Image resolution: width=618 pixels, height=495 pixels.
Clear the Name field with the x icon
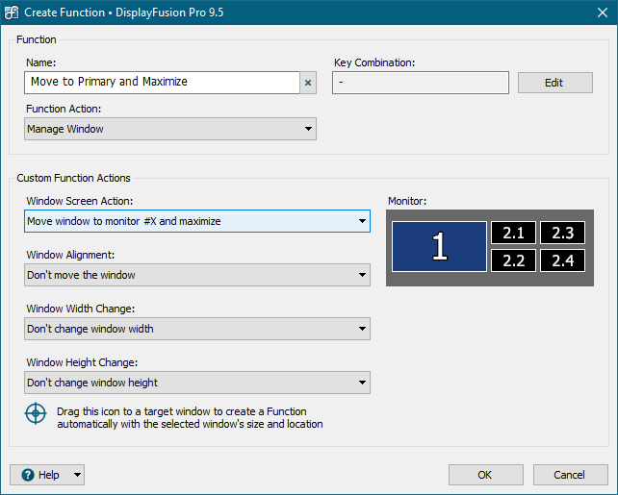308,83
